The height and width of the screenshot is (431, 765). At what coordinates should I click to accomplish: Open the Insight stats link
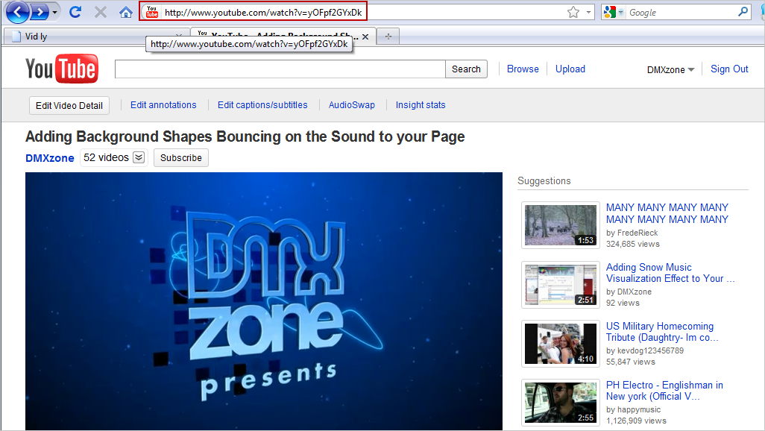(x=421, y=105)
